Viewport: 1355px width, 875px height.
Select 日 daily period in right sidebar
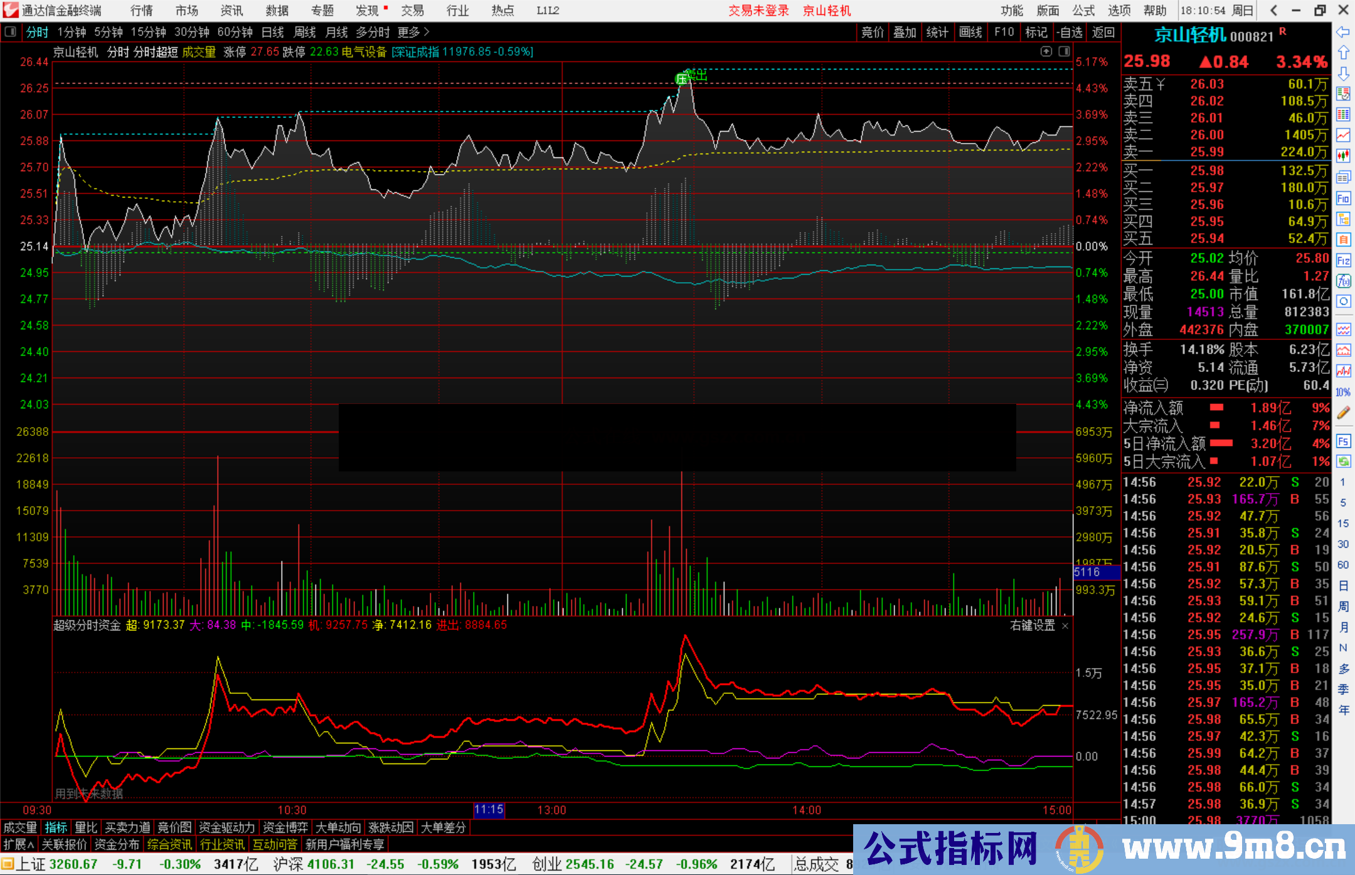click(1342, 586)
